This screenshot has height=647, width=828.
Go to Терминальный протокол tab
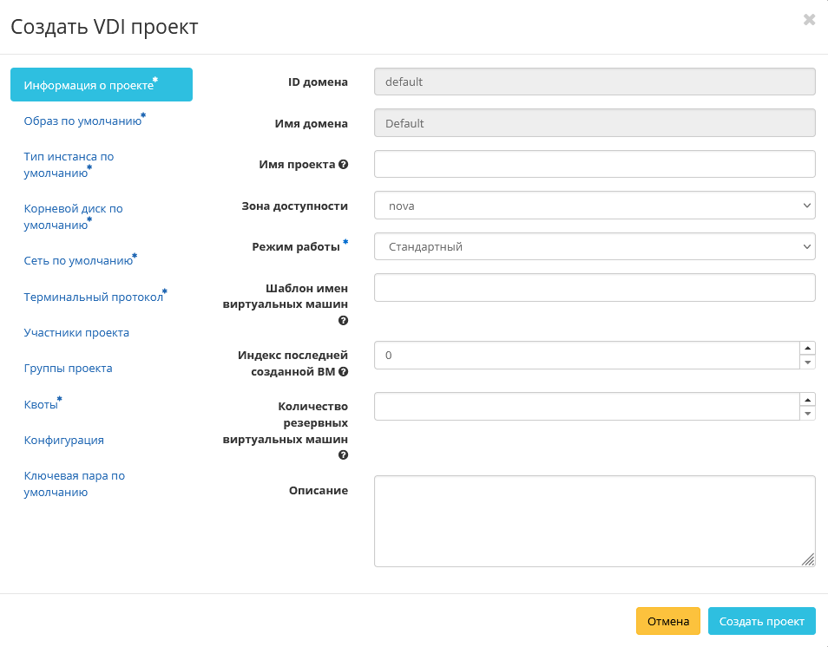pyautogui.click(x=94, y=297)
